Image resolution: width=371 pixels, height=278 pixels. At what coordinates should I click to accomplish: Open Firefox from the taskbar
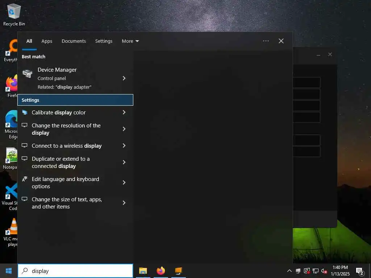tap(161, 271)
